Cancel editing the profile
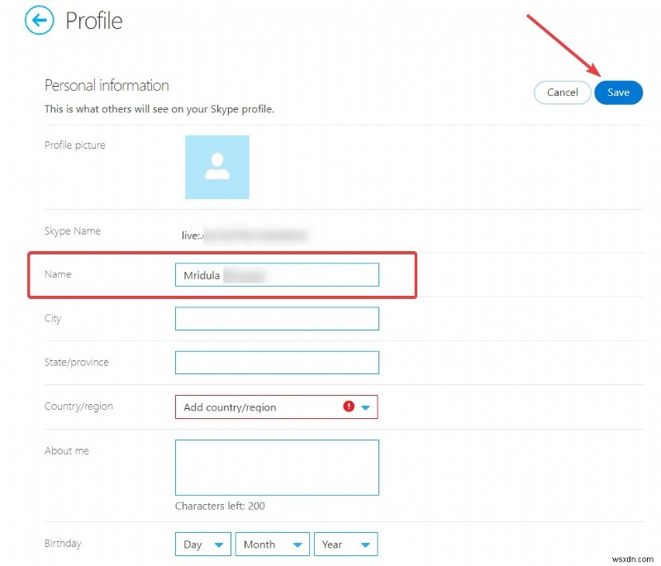 (x=563, y=93)
